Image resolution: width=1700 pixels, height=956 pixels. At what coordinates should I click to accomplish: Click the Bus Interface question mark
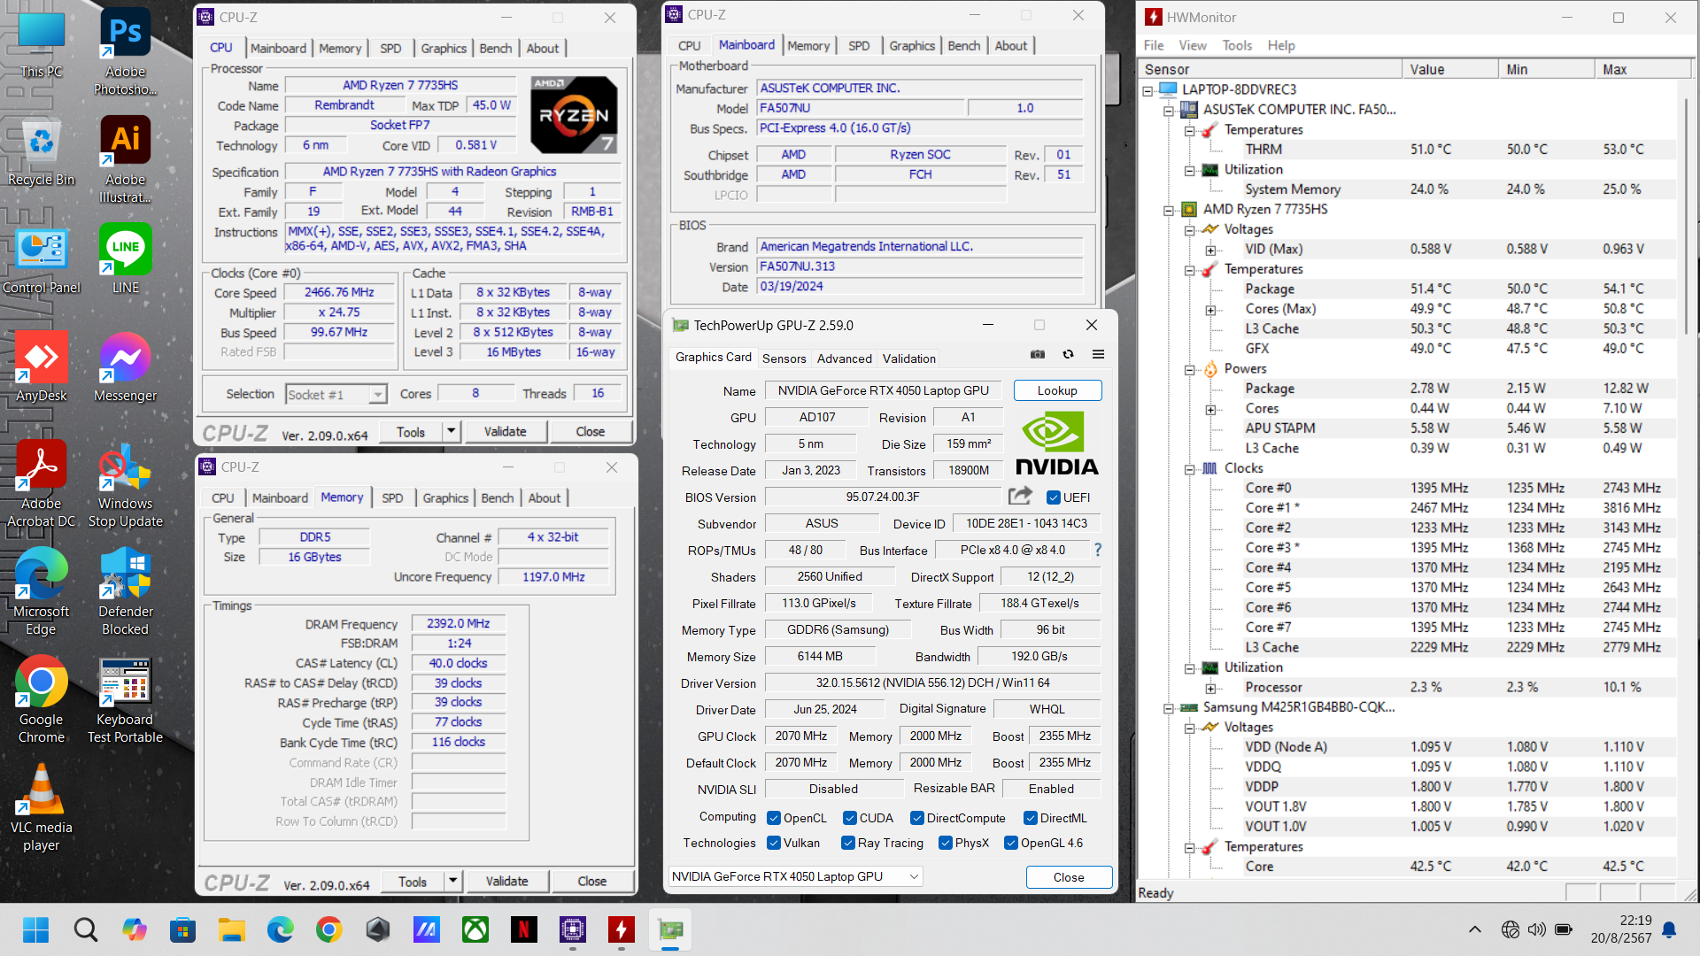1098,550
